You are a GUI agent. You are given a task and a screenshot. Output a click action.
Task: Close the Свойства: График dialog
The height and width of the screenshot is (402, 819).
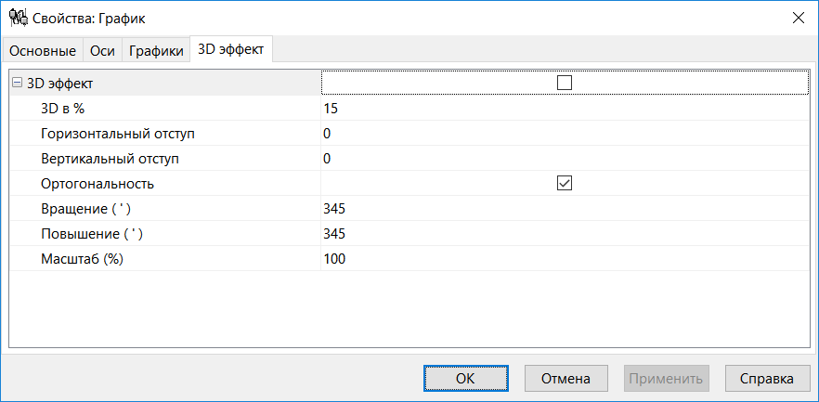[x=799, y=19]
